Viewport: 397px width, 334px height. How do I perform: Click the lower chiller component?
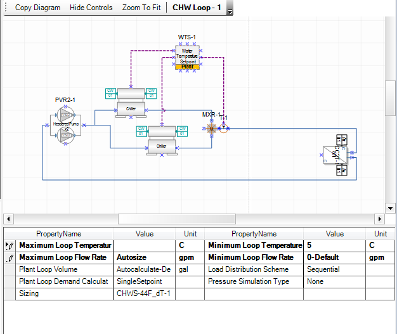[x=161, y=139]
